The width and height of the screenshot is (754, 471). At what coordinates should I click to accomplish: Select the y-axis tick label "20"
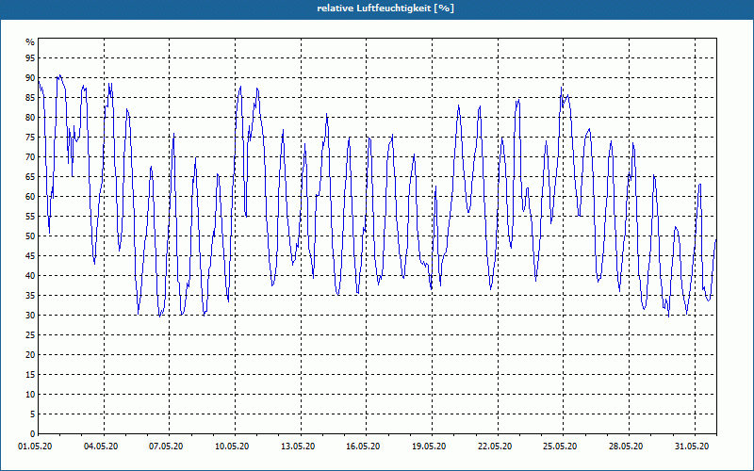tap(30, 355)
